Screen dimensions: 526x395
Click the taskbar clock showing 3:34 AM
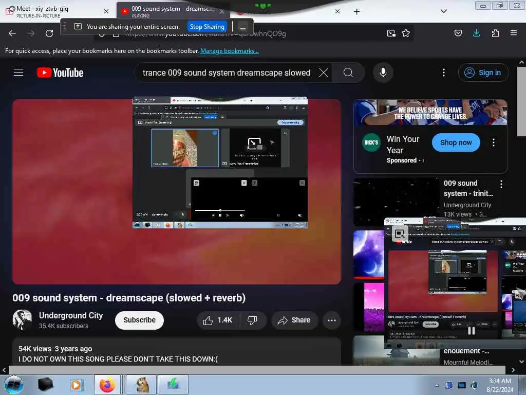500,385
